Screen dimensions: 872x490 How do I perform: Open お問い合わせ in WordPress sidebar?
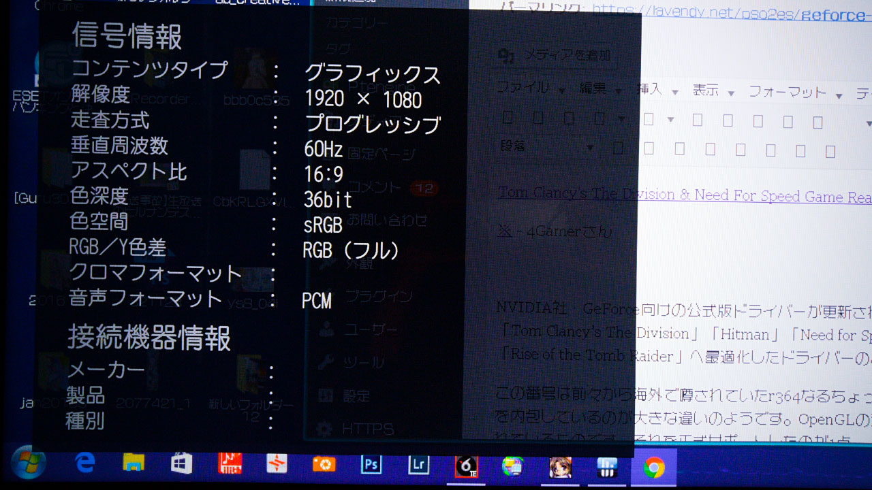click(x=388, y=220)
